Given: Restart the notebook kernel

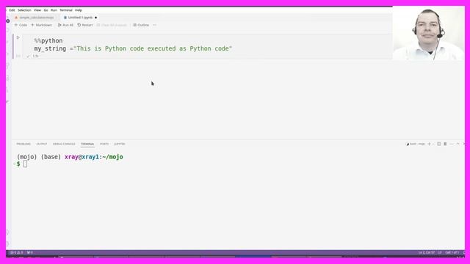Looking at the screenshot, I should click(x=85, y=25).
